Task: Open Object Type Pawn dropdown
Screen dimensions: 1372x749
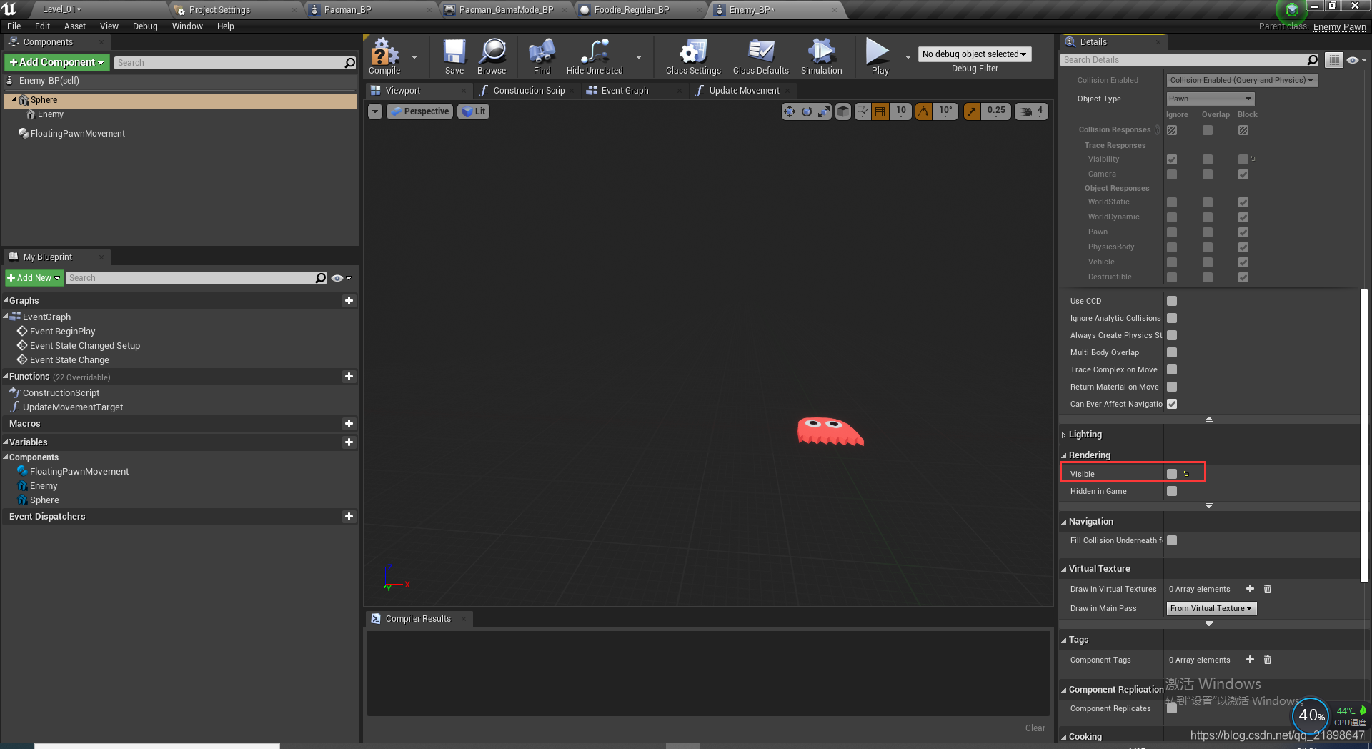Action: 1211,99
